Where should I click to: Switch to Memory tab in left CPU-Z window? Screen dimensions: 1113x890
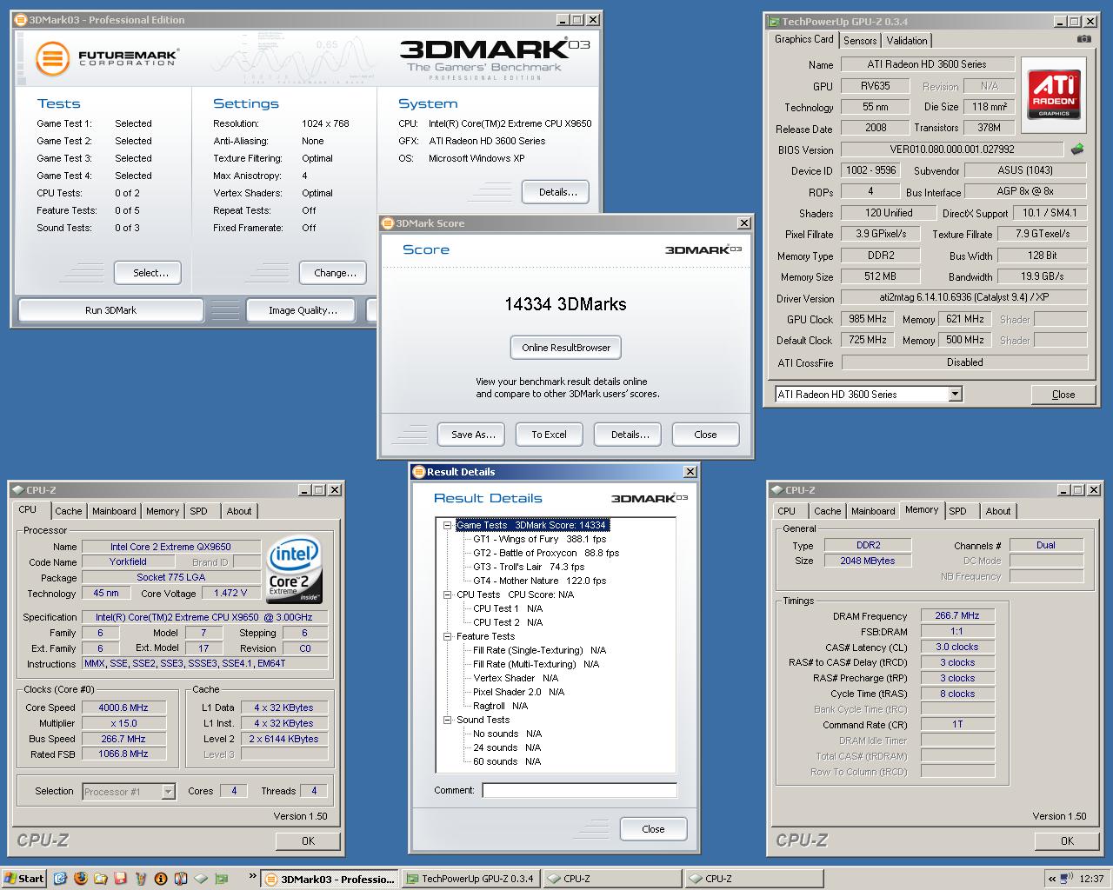[163, 511]
